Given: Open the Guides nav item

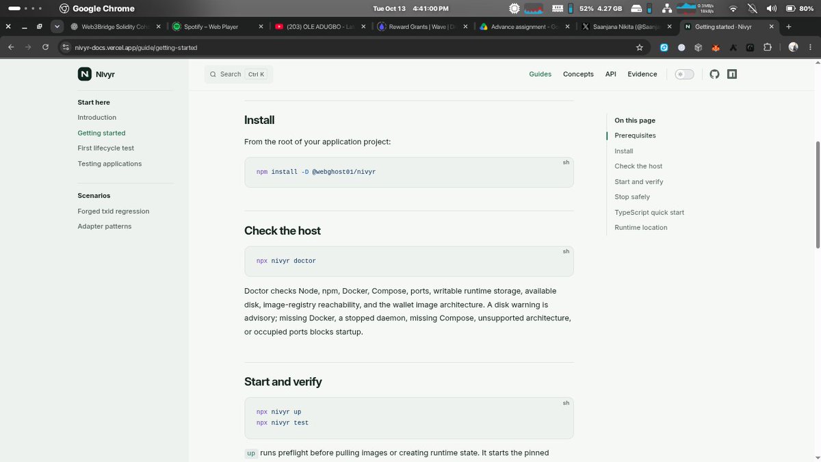Looking at the screenshot, I should click(x=540, y=74).
